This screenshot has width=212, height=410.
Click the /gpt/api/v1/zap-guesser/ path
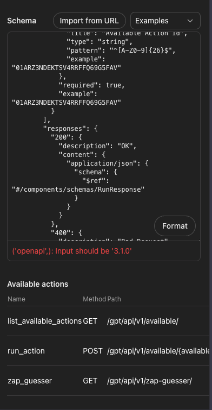tap(149, 381)
